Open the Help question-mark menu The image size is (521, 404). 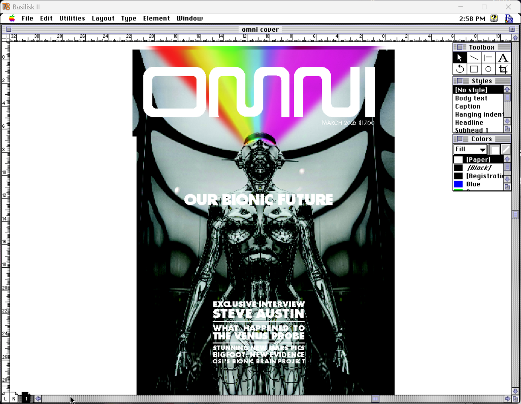point(493,18)
